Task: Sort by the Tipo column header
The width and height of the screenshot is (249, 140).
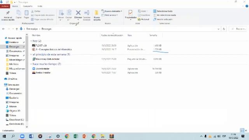Action: tap(130, 35)
